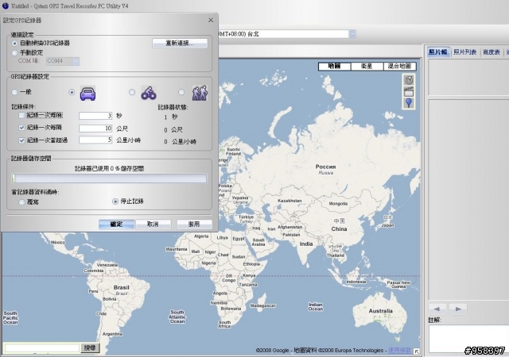Image resolution: width=509 pixels, height=357 pixels.
Task: Click the Saudi Arabia label on map
Action: 258,242
